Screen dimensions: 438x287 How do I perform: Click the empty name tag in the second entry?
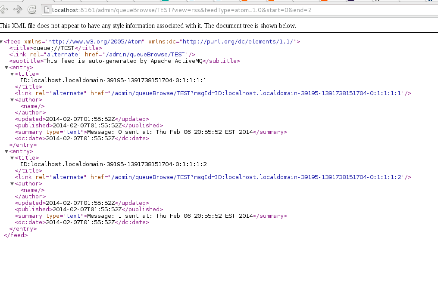click(x=32, y=190)
